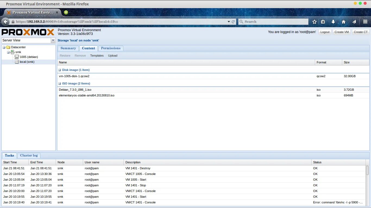Click the Firefox home icon
Screen dimensions: 371x208
click(344, 22)
